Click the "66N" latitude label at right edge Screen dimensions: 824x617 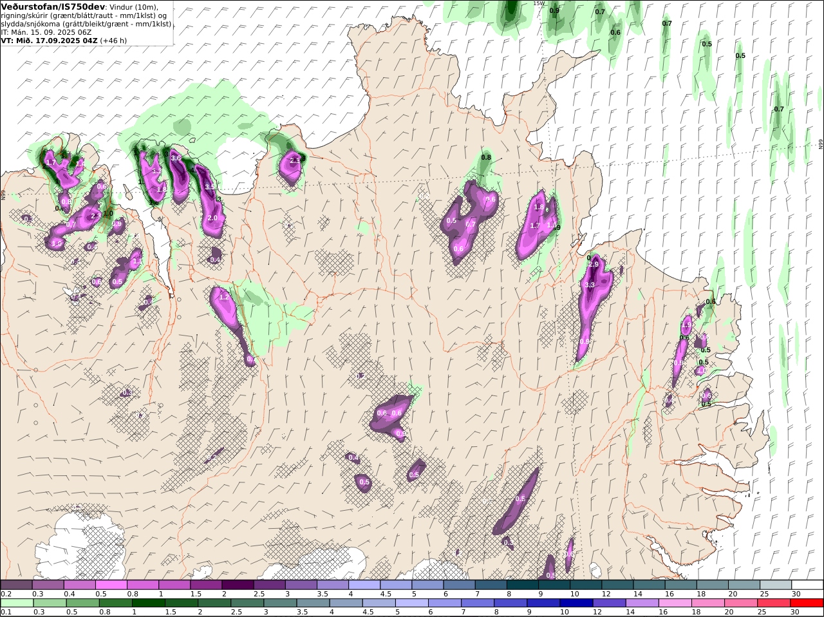pyautogui.click(x=821, y=144)
